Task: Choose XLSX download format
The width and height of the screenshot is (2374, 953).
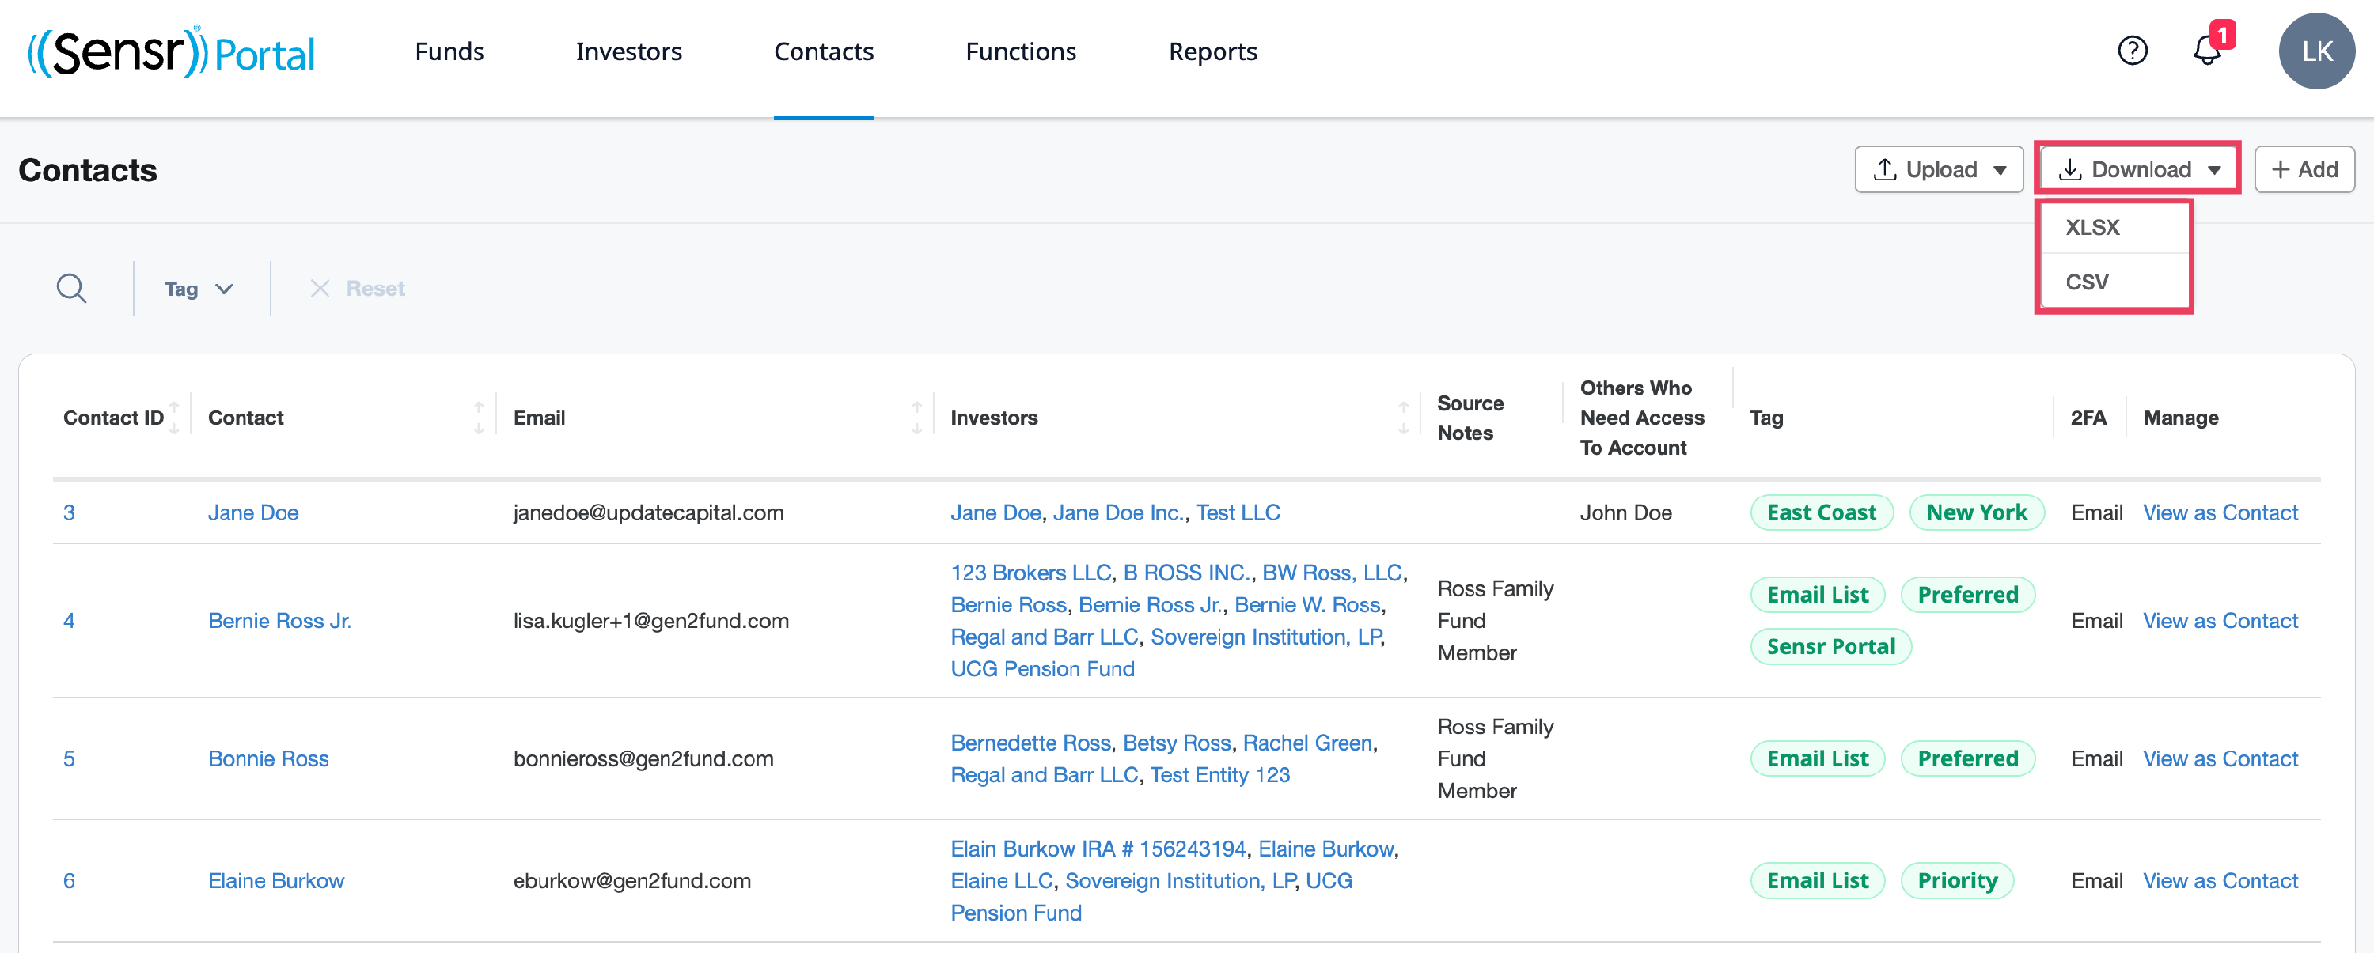Action: [2114, 228]
